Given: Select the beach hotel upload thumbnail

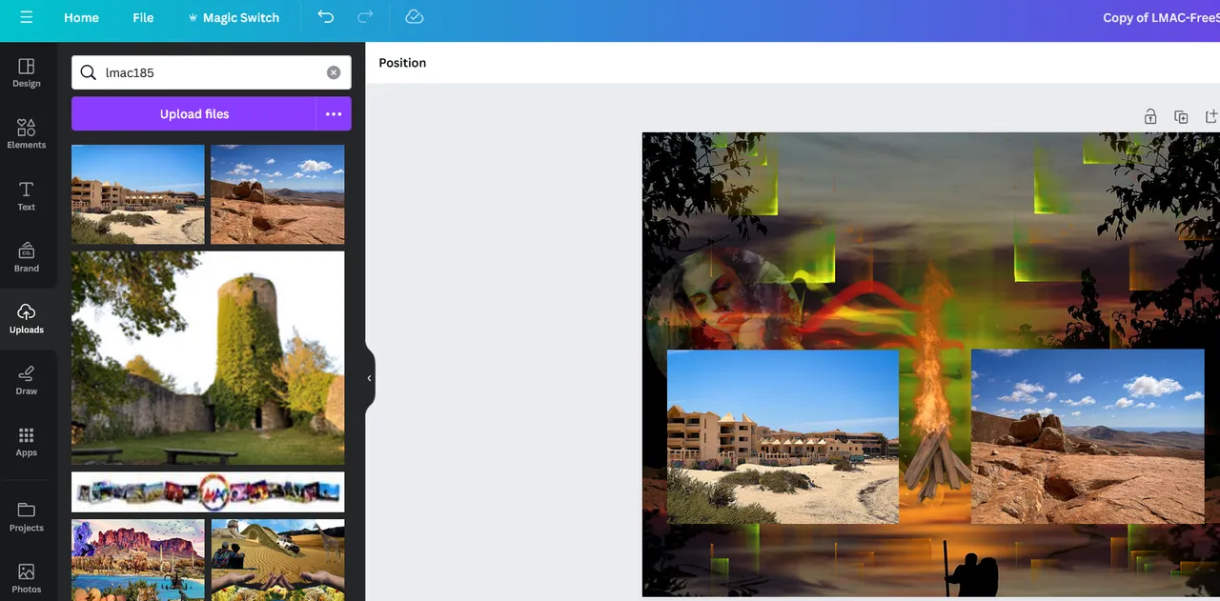Looking at the screenshot, I should tap(138, 194).
